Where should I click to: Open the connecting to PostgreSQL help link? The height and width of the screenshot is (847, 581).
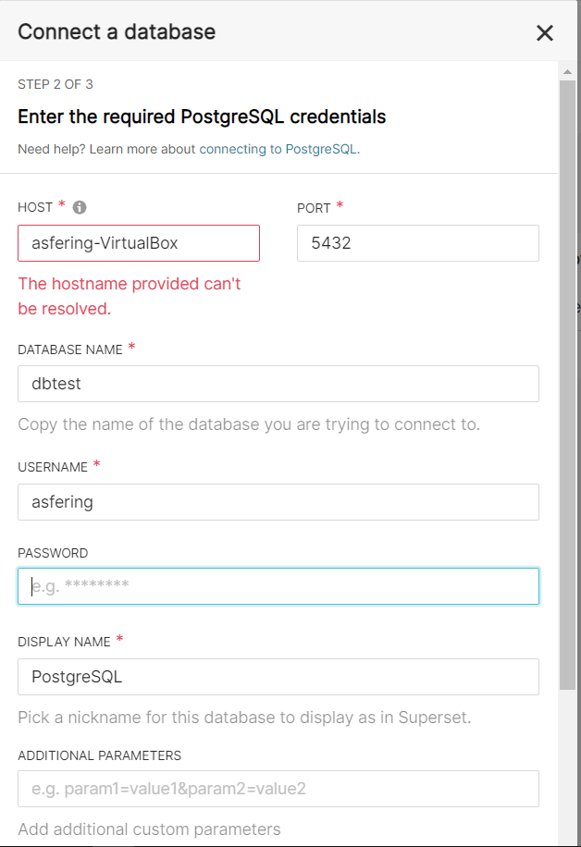point(278,149)
